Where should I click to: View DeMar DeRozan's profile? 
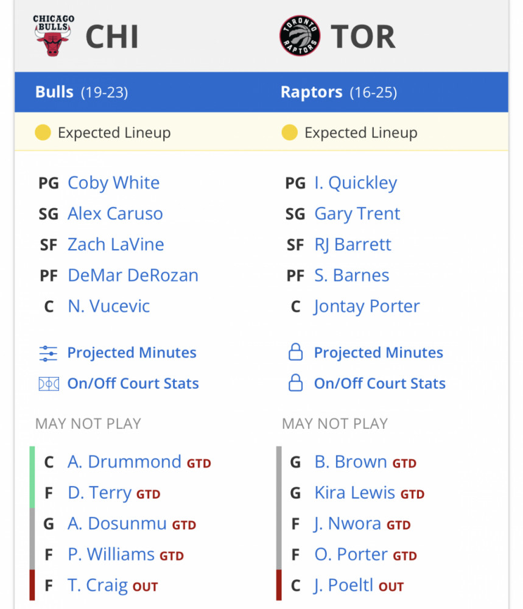click(x=133, y=275)
